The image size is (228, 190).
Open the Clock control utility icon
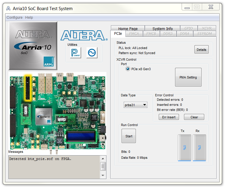click(92, 53)
